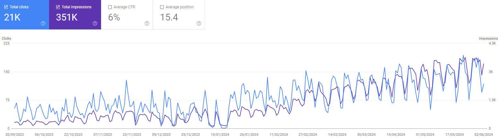499x138 pixels.
Task: Click the 20/09/2023 date on the chart axis
Action: click(14, 134)
